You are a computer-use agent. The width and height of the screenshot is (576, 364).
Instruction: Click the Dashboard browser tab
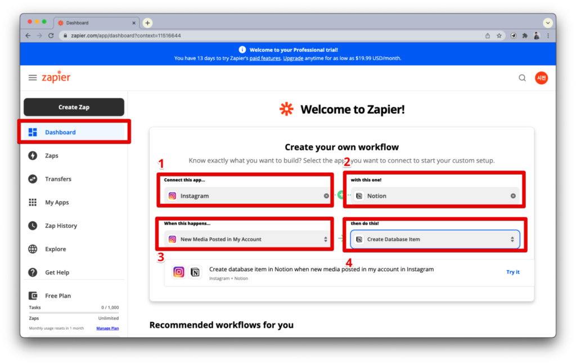[x=97, y=23]
